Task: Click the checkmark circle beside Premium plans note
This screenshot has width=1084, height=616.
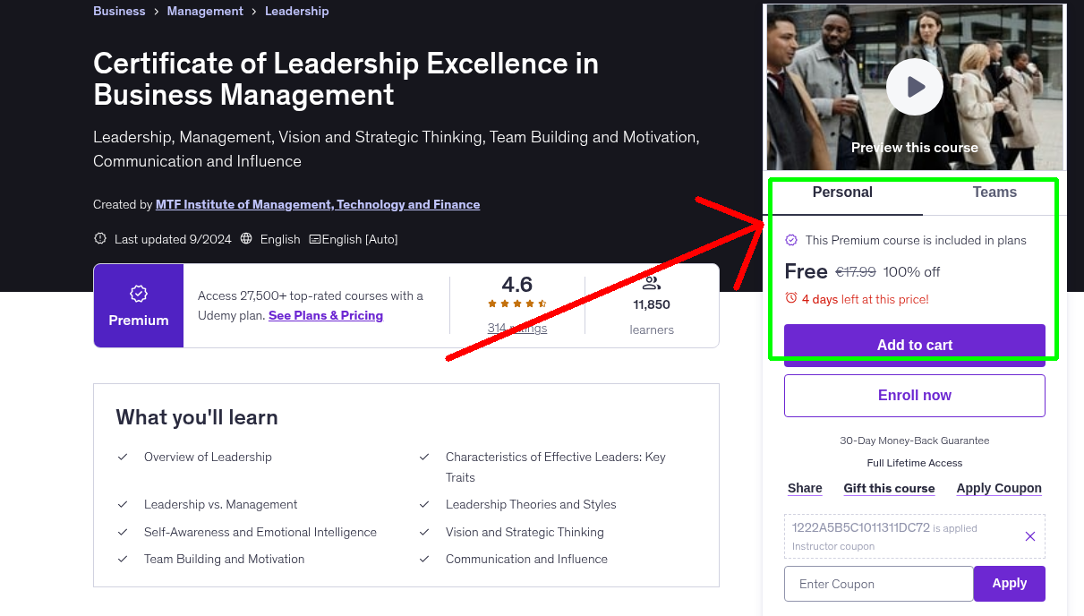Action: coord(790,240)
